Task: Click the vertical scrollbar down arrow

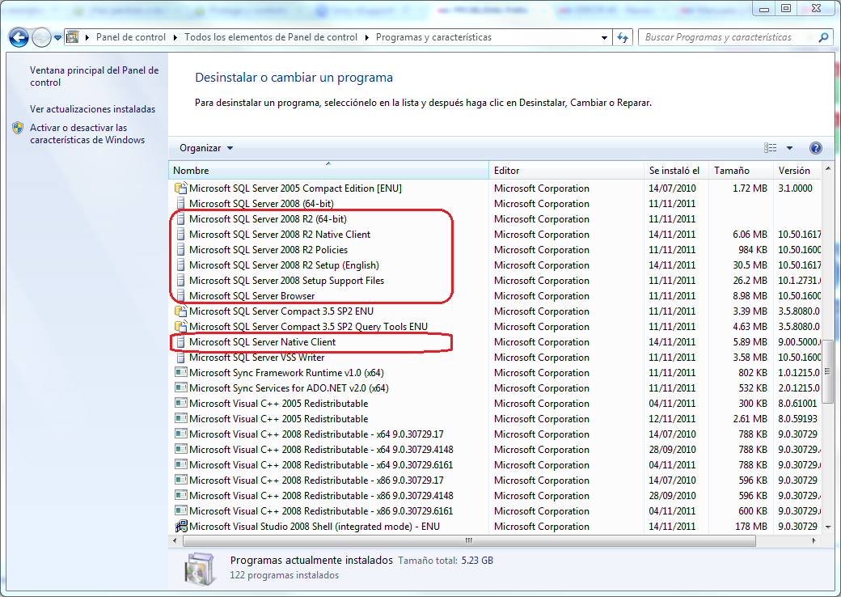Action: point(828,527)
